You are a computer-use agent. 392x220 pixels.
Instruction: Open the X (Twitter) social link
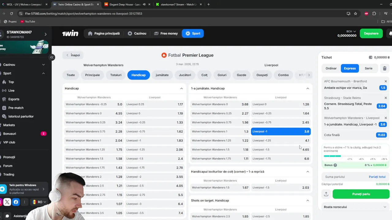[7, 202]
